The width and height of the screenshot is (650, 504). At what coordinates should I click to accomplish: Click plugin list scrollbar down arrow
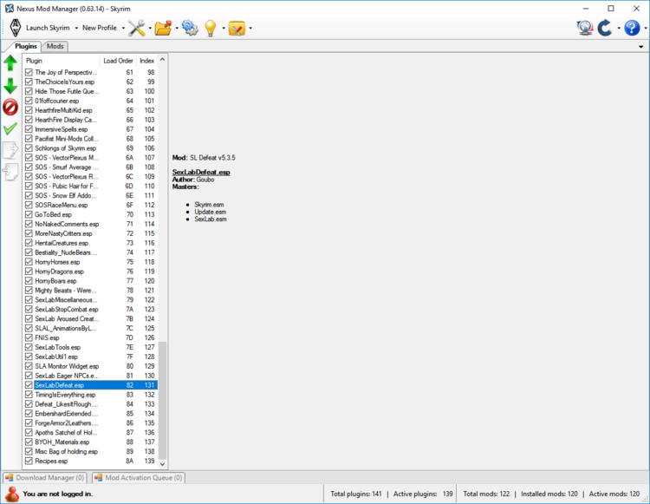(163, 464)
